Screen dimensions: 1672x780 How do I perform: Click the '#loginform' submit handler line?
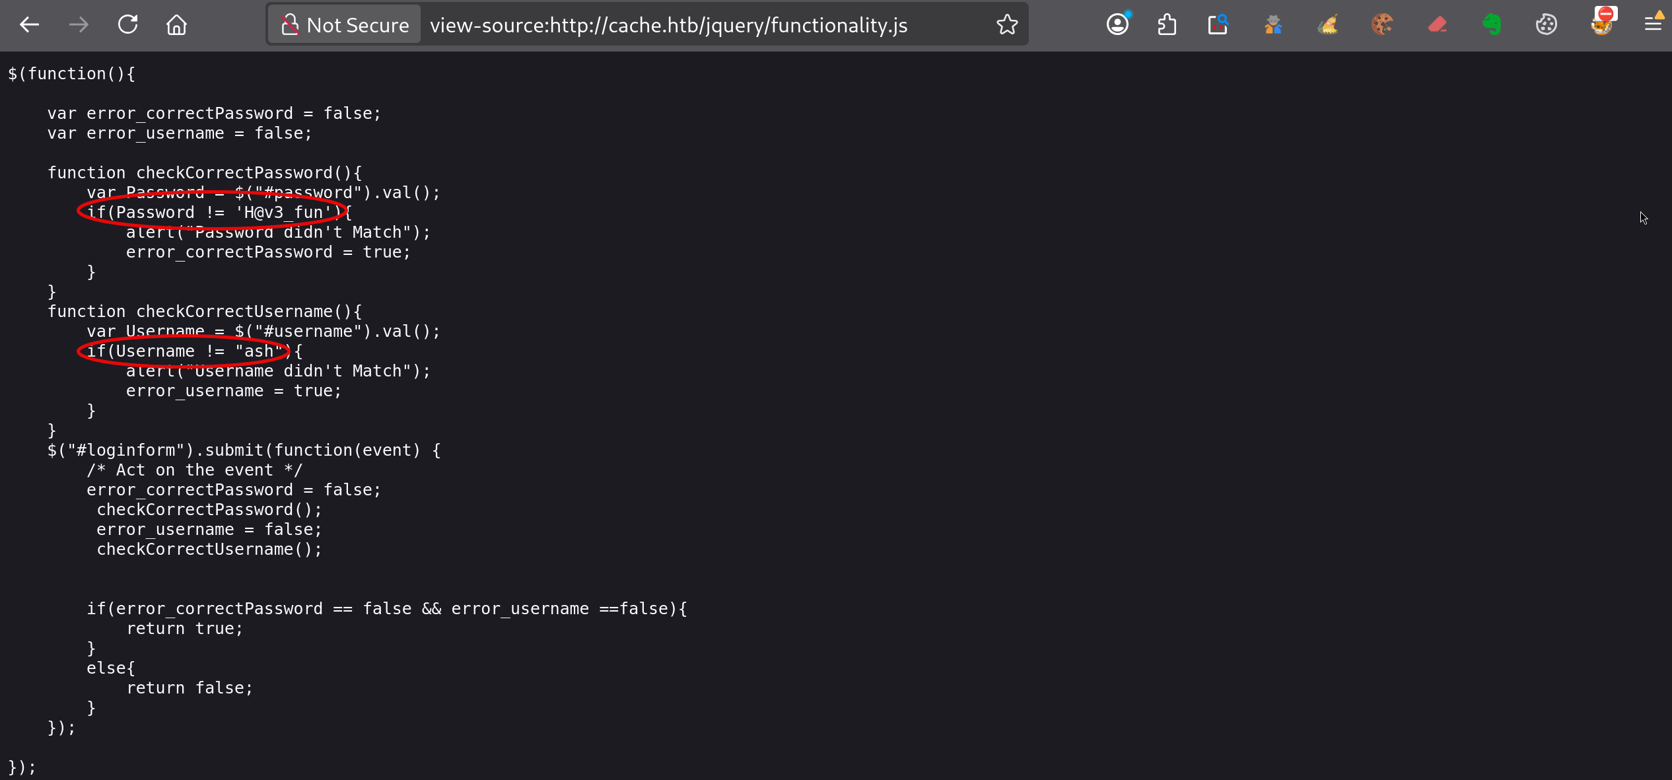point(244,450)
